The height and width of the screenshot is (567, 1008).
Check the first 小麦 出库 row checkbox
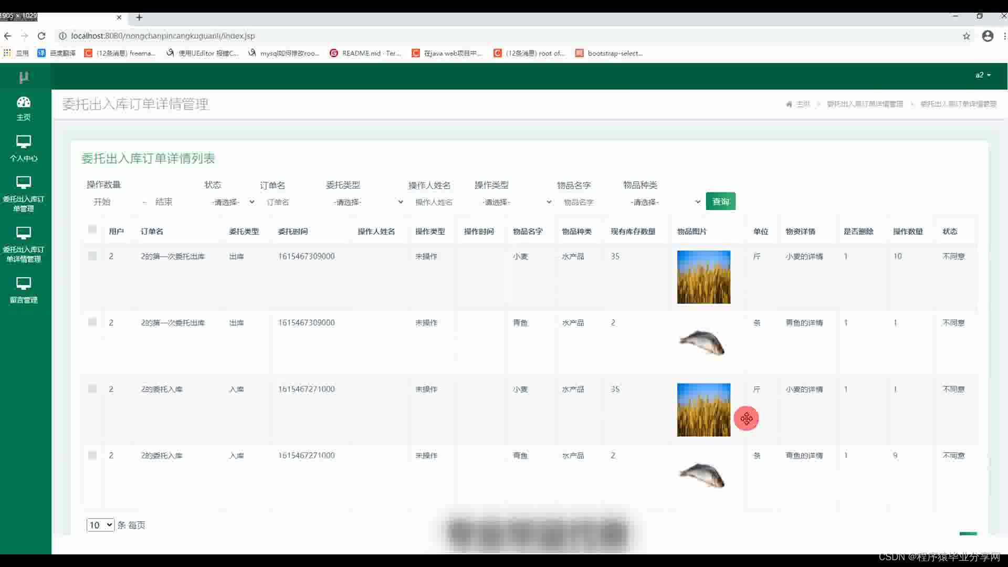click(x=92, y=256)
